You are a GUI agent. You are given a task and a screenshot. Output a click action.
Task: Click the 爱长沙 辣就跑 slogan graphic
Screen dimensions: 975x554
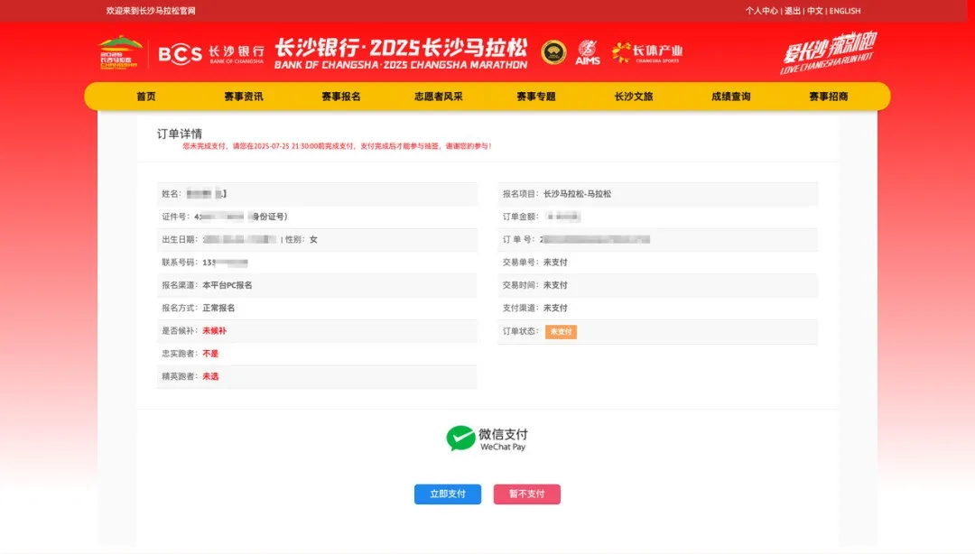coord(828,52)
